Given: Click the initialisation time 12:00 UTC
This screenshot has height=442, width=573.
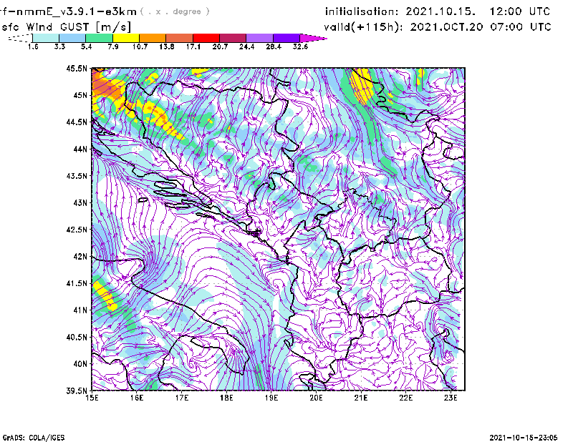Looking at the screenshot, I should [520, 11].
